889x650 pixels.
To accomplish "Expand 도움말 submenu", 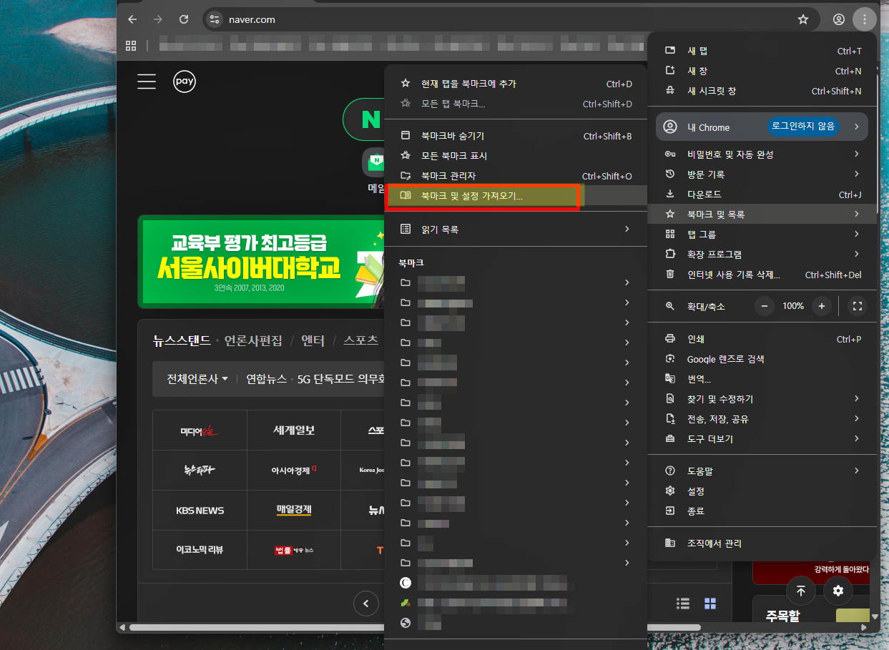I will point(763,471).
